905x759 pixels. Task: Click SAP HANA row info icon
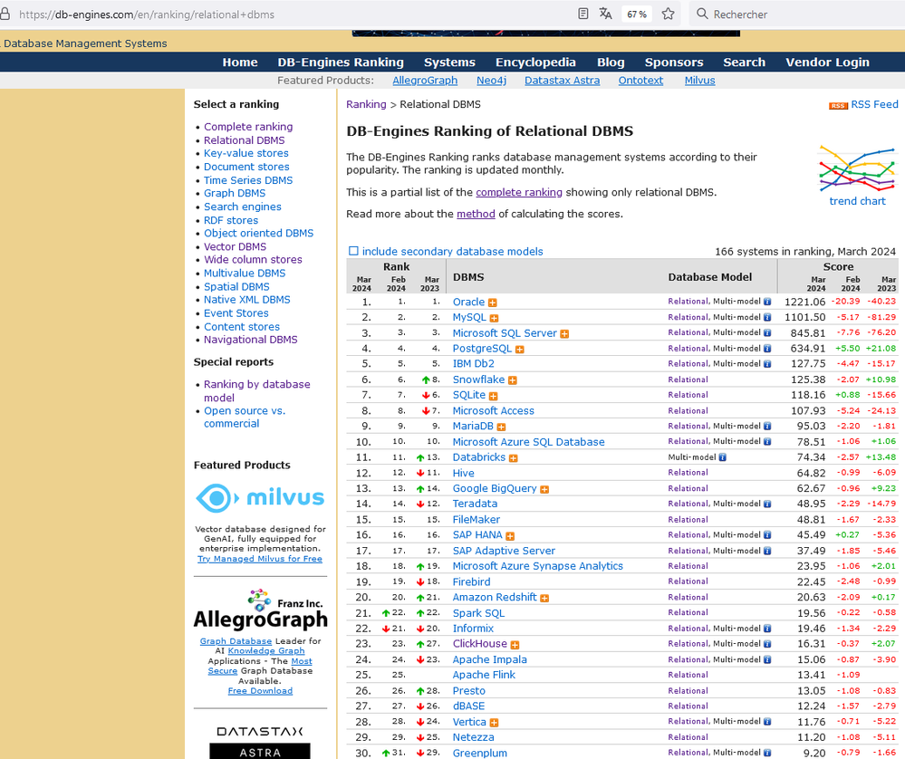click(767, 535)
